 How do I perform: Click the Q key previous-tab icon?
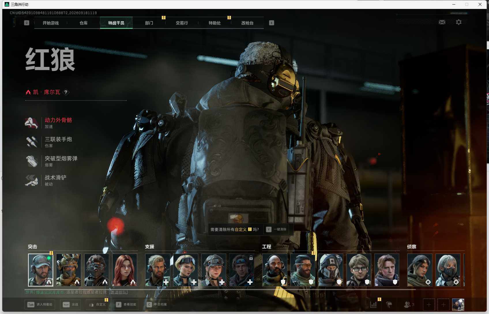(27, 23)
